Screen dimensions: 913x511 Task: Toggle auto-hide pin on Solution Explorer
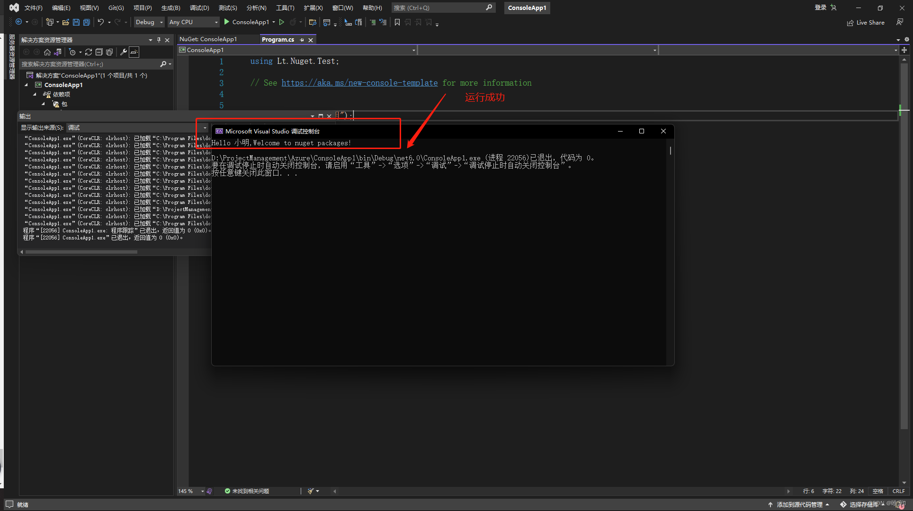pos(159,40)
